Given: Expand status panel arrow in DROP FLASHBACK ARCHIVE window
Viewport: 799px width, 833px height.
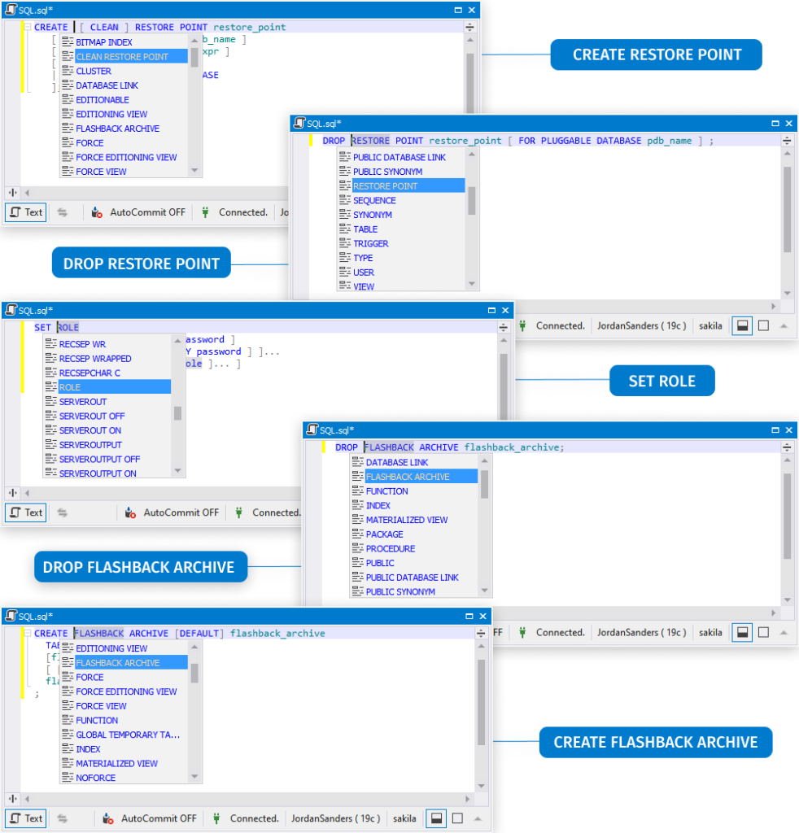Looking at the screenshot, I should [x=784, y=632].
